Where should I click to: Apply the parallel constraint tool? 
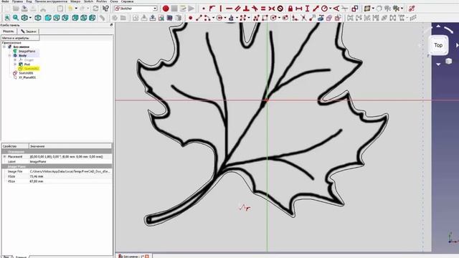(x=237, y=9)
